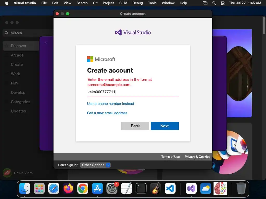Open Visual Studio Code in Dock
Image resolution: width=266 pixels, height=199 pixels.
[x=170, y=188]
